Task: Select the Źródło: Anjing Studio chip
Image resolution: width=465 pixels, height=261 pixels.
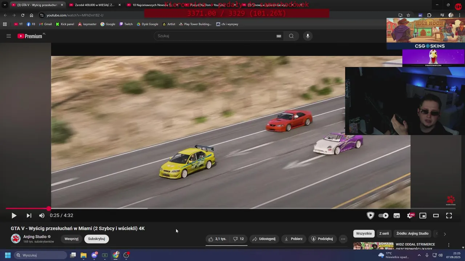Action: [x=412, y=233]
